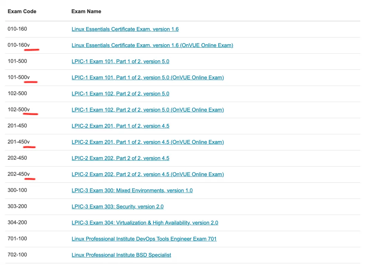Open Linux Professional Institute BSD Specialist link
The image size is (365, 265).
121,255
